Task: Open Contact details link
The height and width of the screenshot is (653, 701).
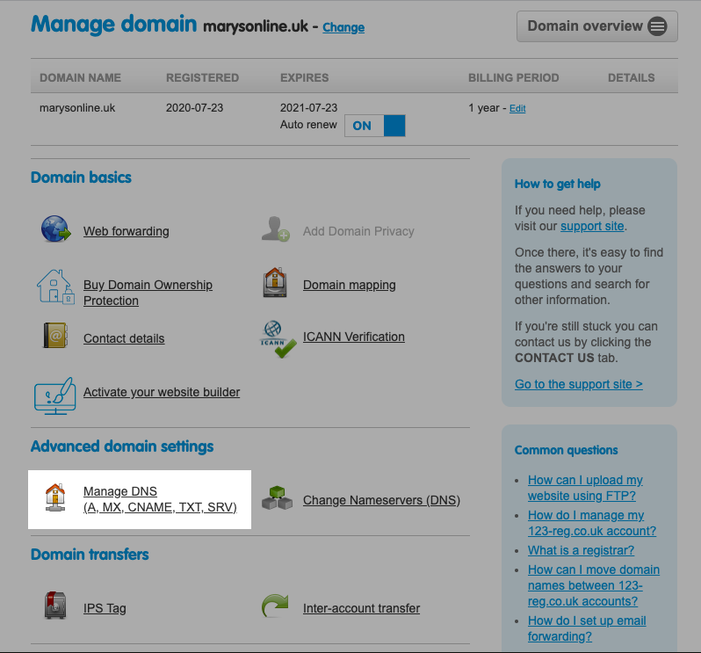Action: [124, 338]
